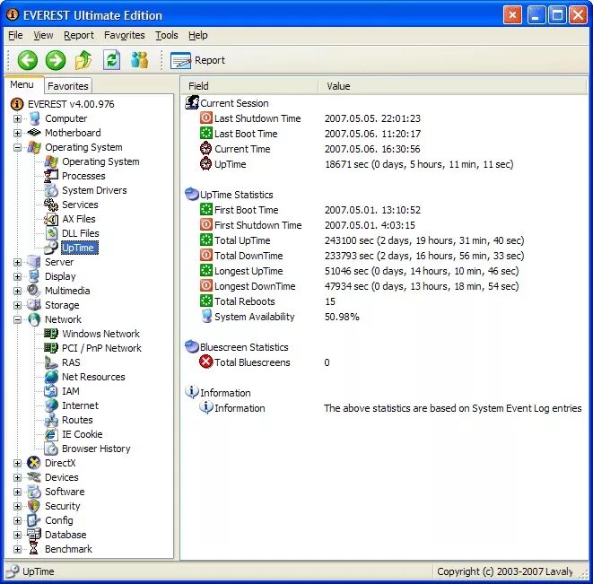Switch to the Menu tab
This screenshot has height=584, width=593.
[22, 84]
